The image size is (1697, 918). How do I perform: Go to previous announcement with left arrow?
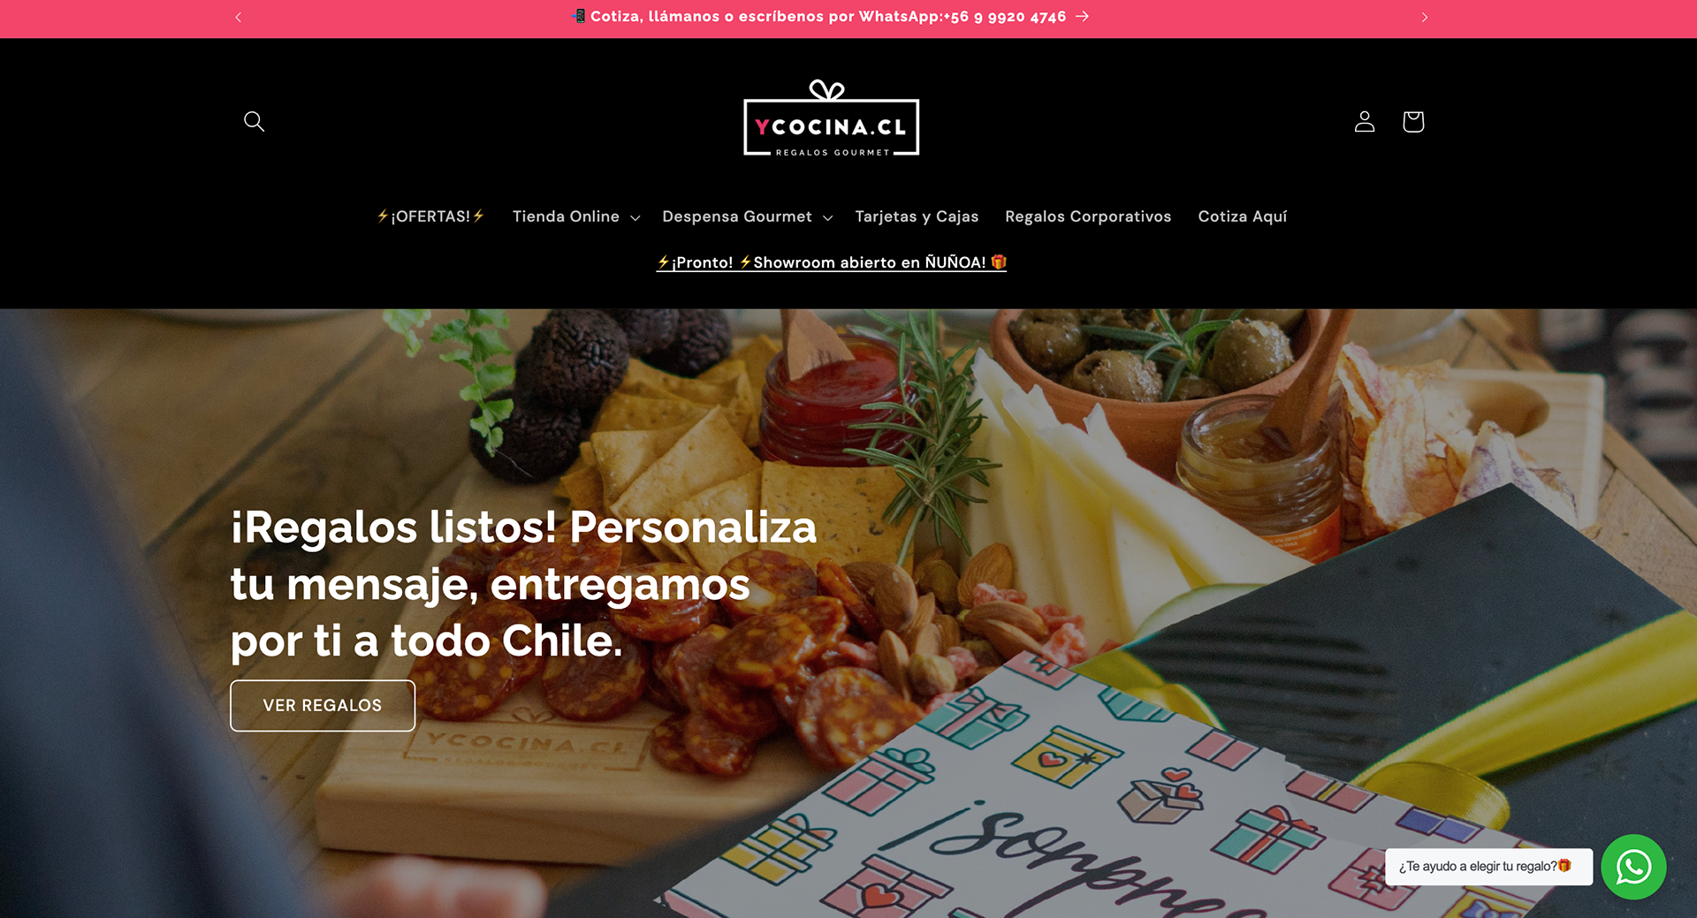coord(238,18)
